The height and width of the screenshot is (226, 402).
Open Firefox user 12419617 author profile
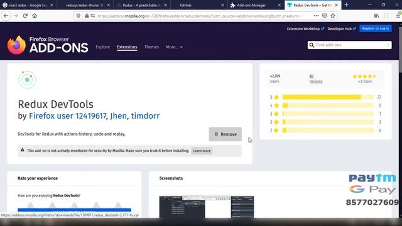click(68, 116)
